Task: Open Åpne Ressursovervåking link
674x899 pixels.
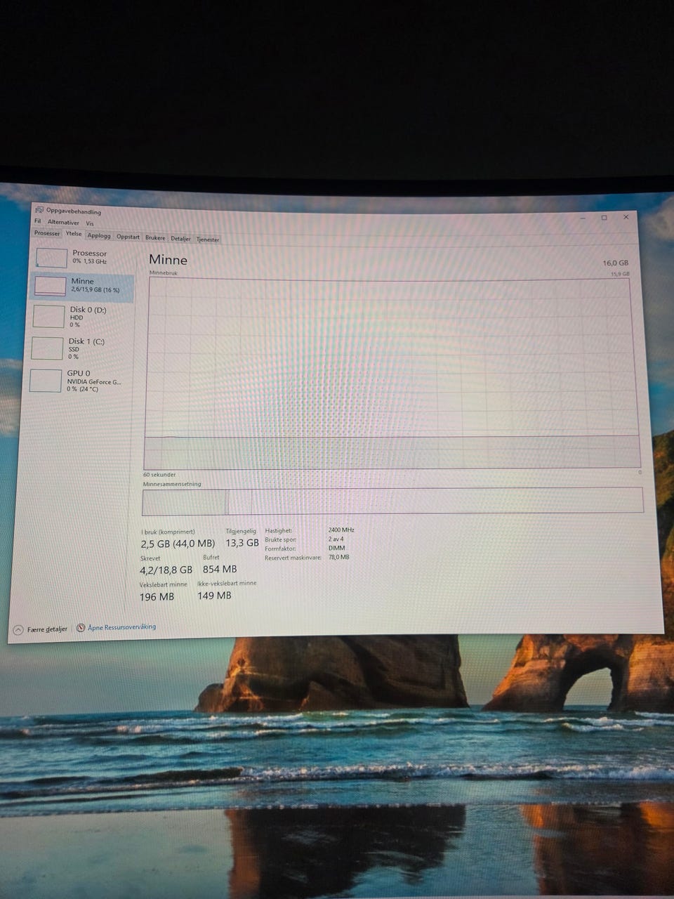Action: 116,627
